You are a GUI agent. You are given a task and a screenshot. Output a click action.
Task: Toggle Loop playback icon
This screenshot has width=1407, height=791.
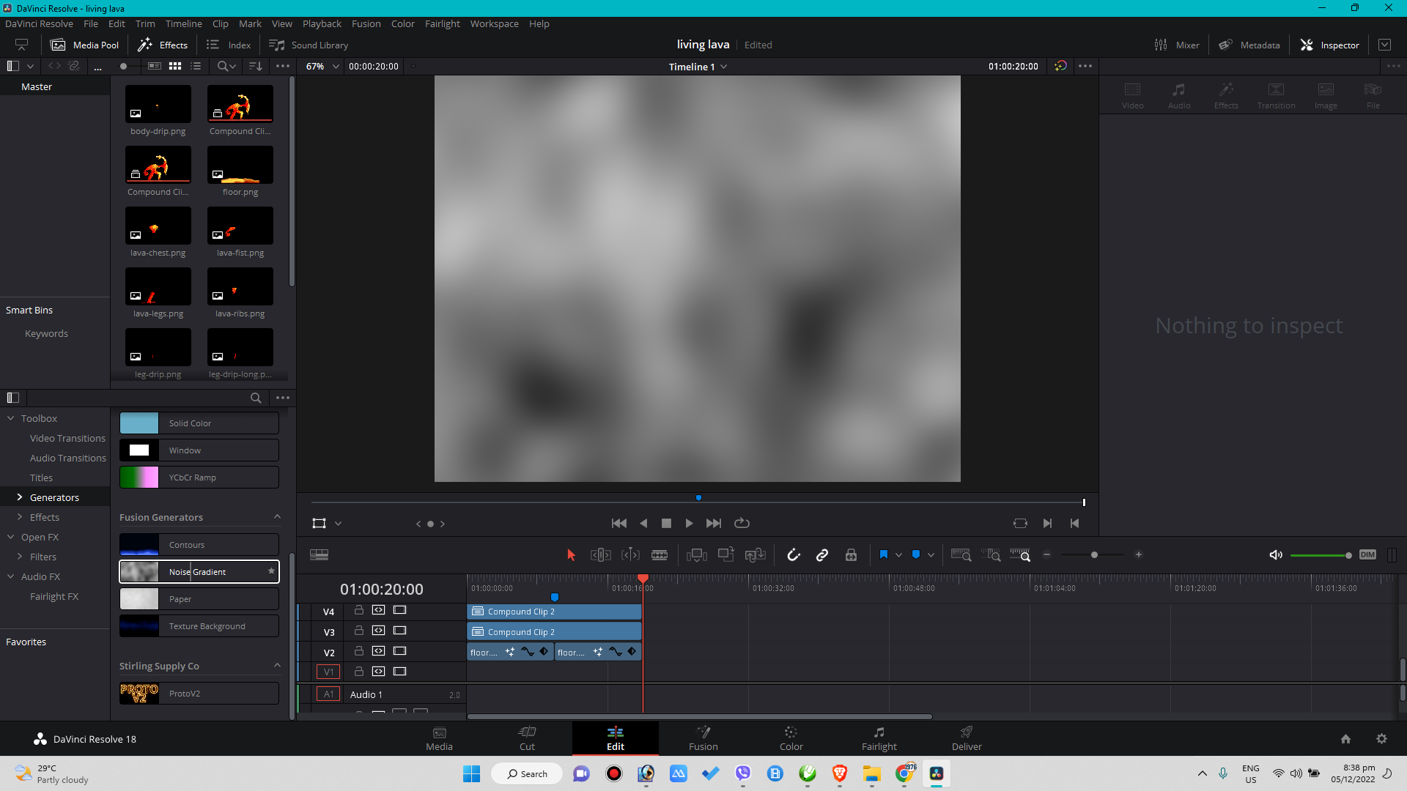[x=742, y=523]
